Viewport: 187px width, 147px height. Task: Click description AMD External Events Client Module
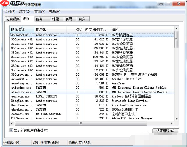click(x=139, y=88)
